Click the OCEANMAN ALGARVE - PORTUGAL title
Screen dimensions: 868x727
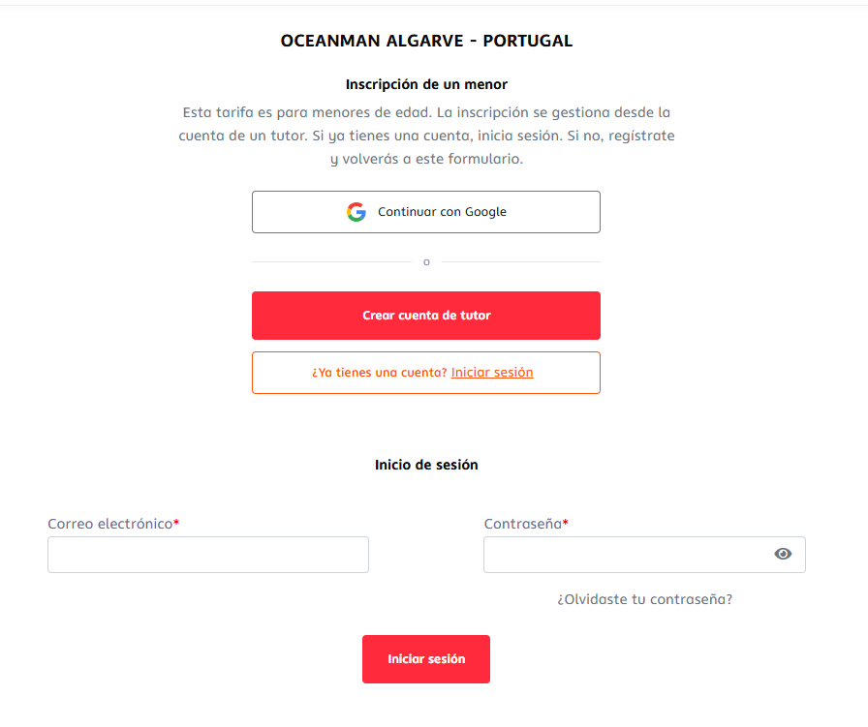click(426, 41)
